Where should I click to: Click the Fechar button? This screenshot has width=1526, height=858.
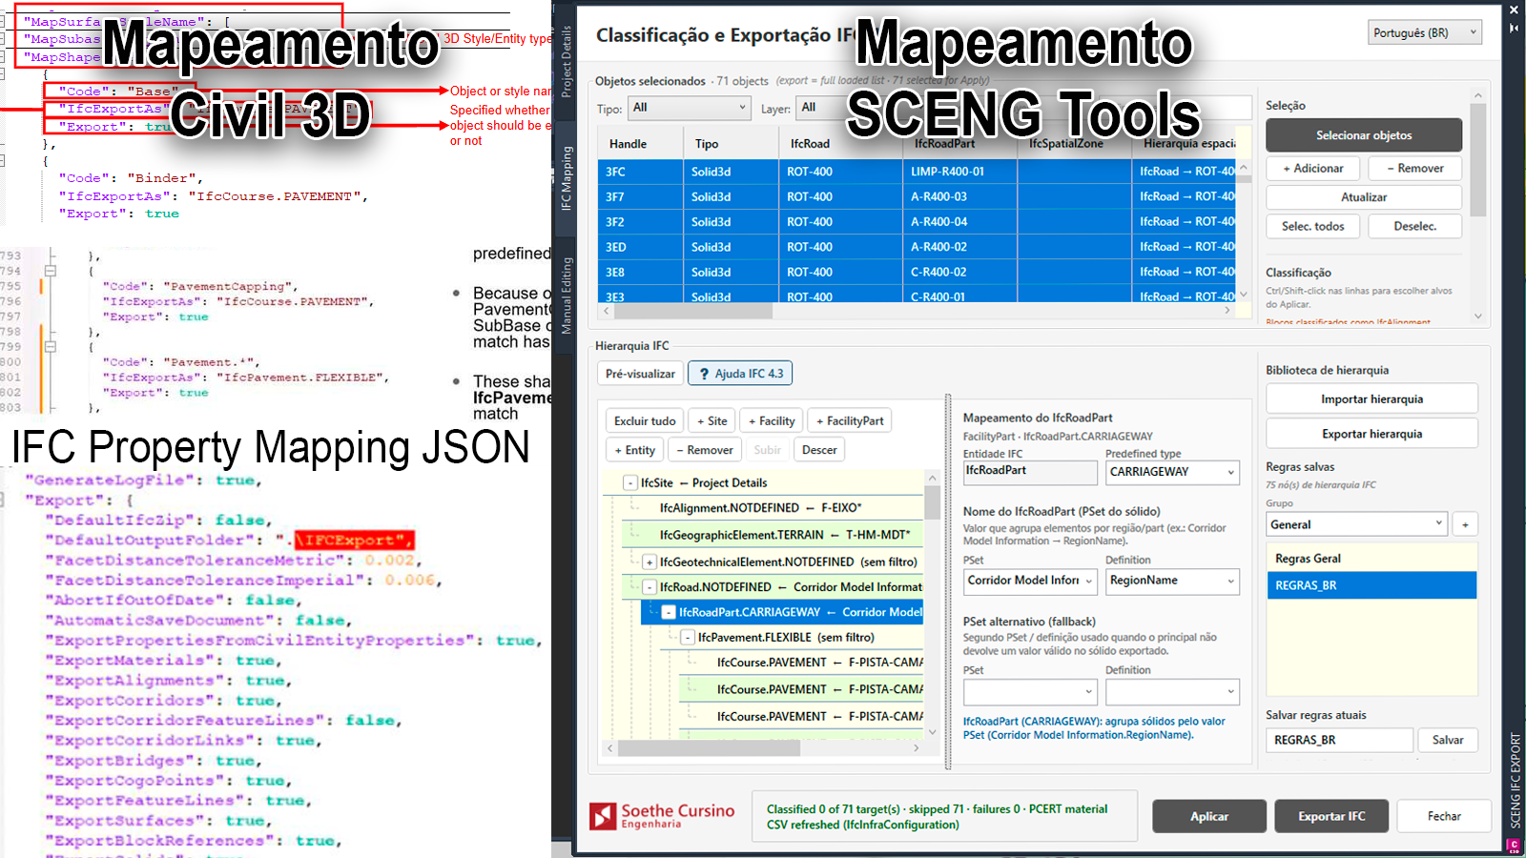(1444, 816)
